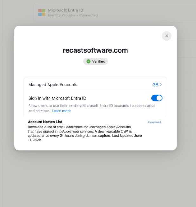
Task: Click the Sign In with Microsoft Entra ID label
Action: pyautogui.click(x=57, y=98)
